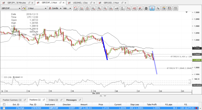Viewport: 202px width, 110px height.
Task: Click the vertical price range arrows icon
Action: click(123, 8)
